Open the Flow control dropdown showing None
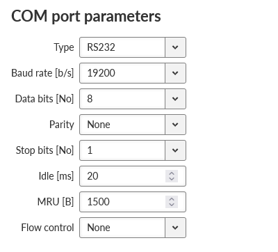 click(x=133, y=228)
